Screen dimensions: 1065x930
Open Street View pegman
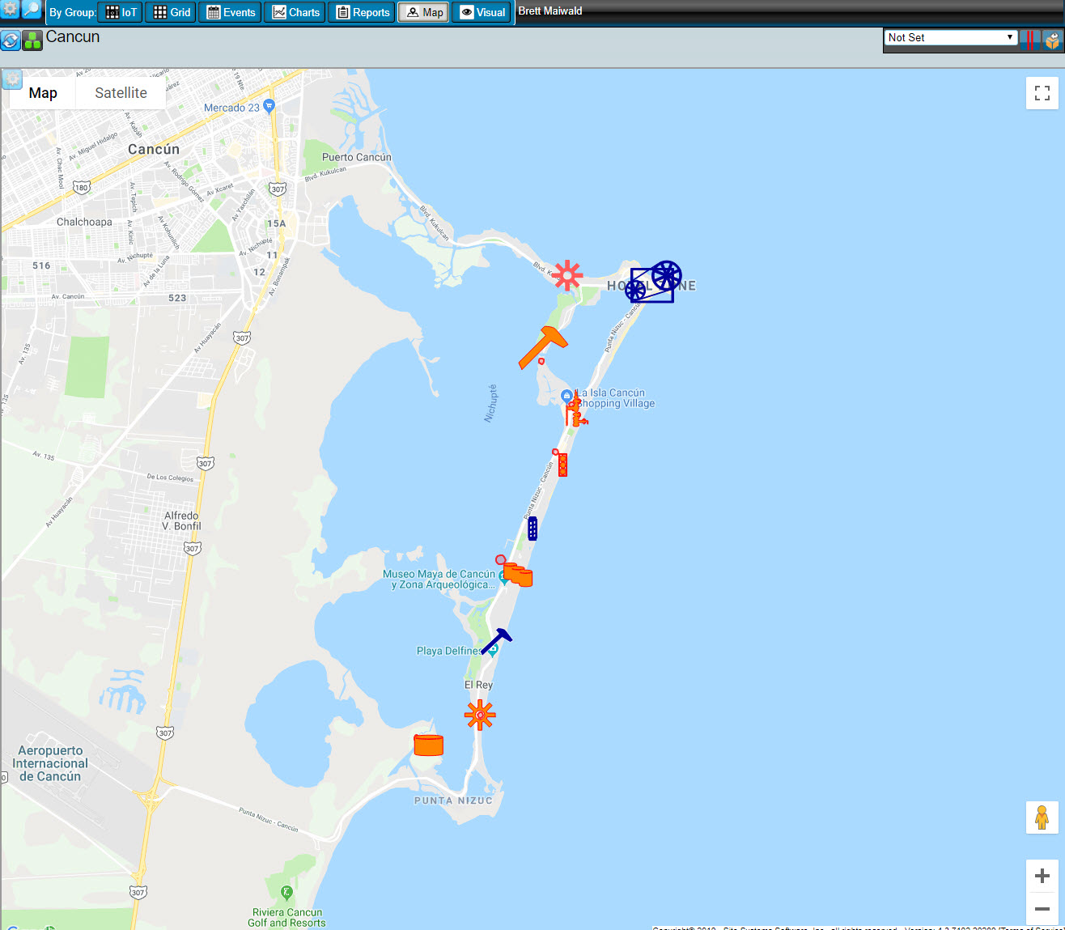[1042, 817]
